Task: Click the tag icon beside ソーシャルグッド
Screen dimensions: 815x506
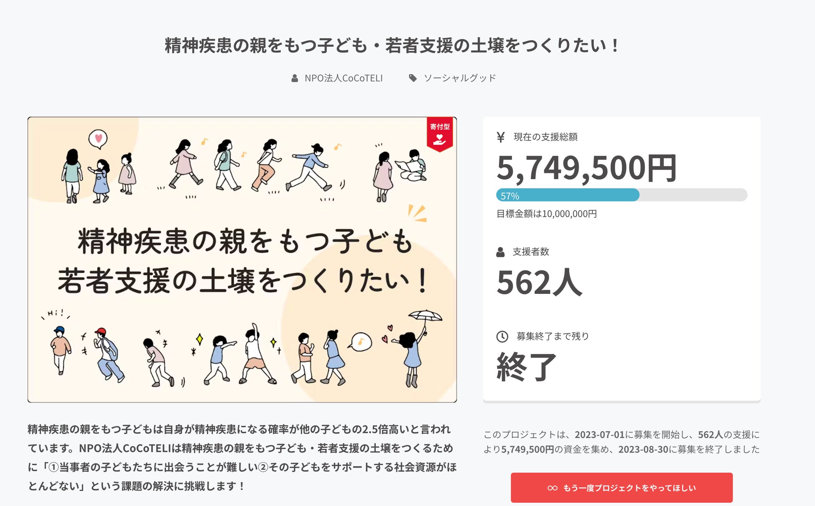Action: (413, 78)
